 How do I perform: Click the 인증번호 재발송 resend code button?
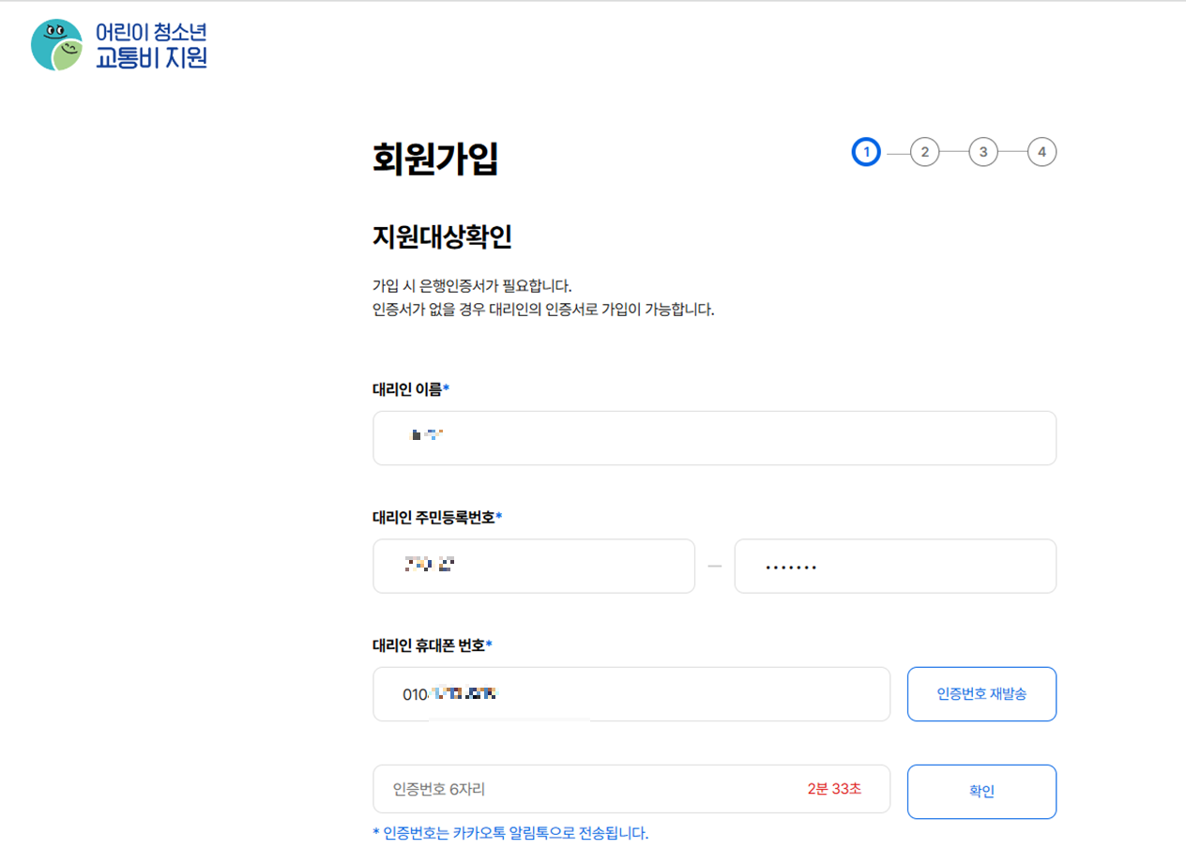click(981, 693)
